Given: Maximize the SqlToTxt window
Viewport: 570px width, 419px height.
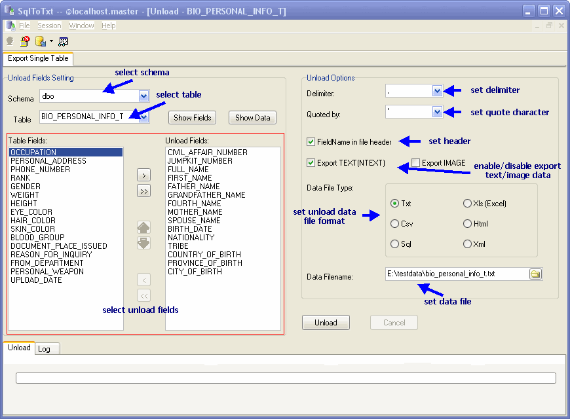Looking at the screenshot, I should click(x=544, y=11).
